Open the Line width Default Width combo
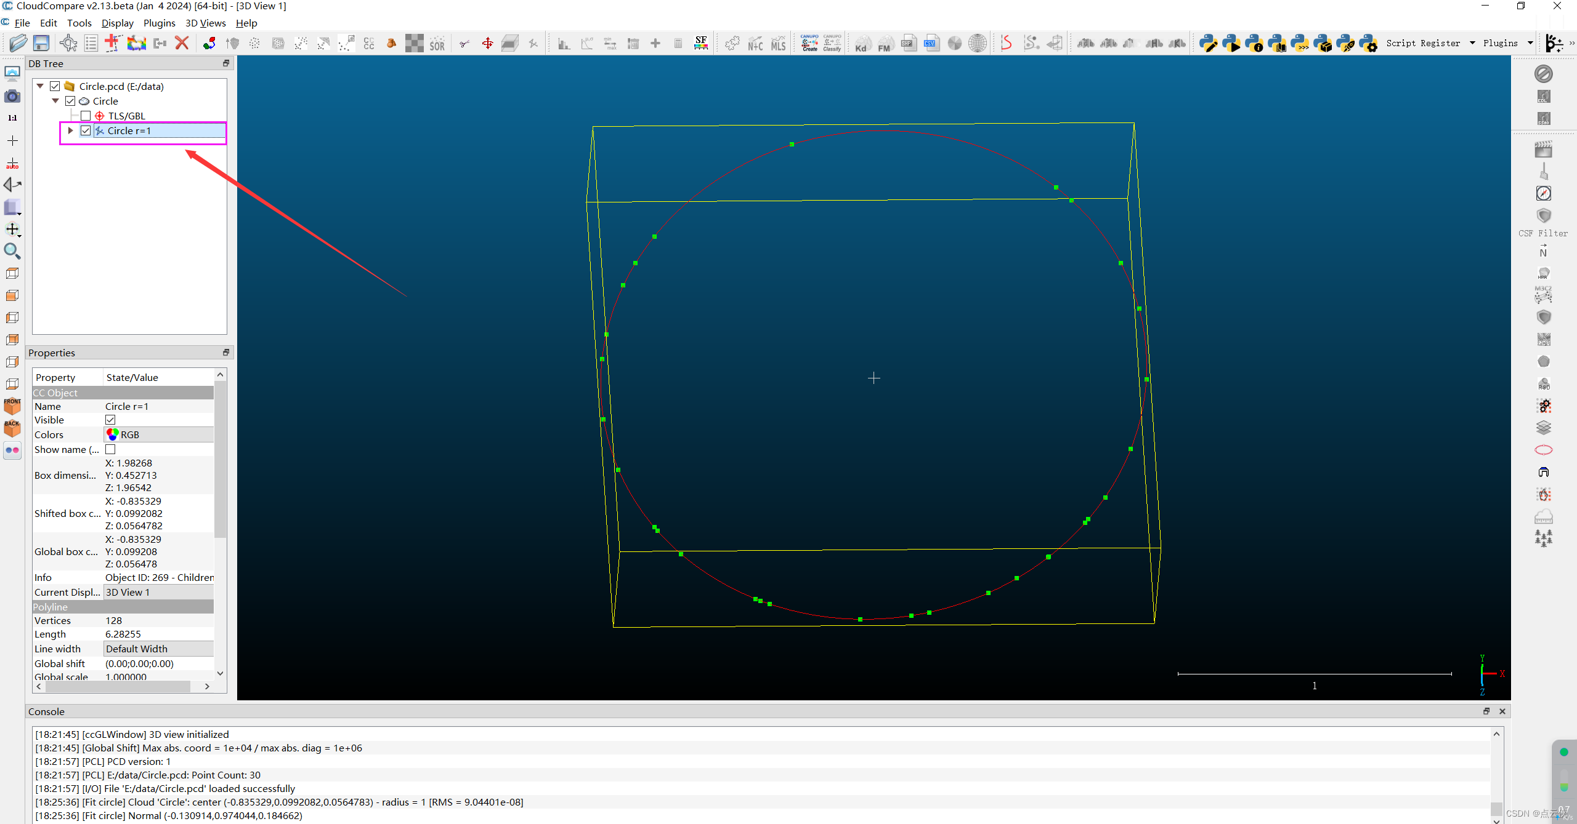Image resolution: width=1577 pixels, height=824 pixels. (158, 649)
